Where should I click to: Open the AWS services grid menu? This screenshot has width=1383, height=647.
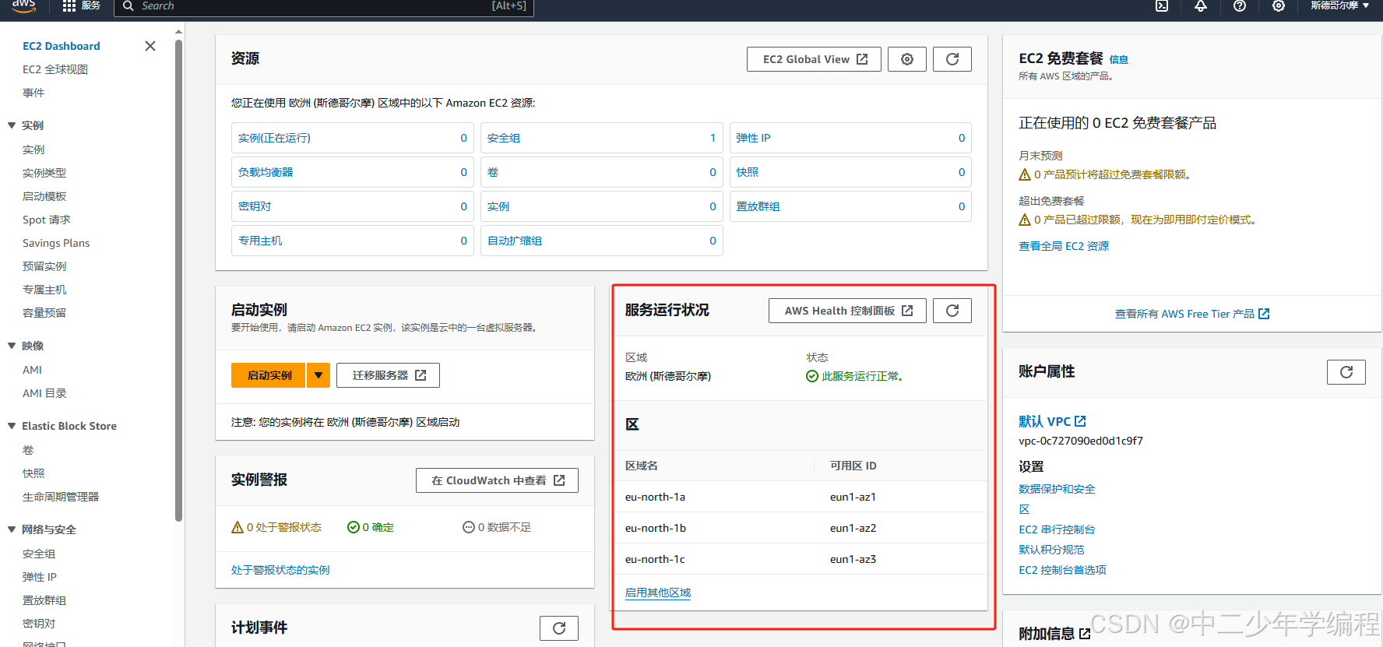tap(69, 5)
